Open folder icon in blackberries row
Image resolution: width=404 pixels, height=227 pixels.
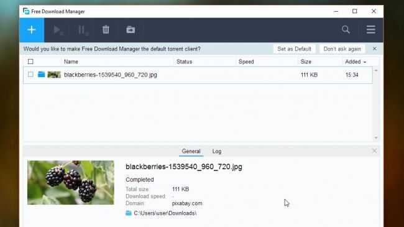tap(41, 75)
